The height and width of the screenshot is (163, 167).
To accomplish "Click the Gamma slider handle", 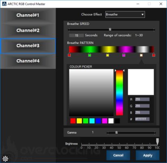I will [x=117, y=132].
